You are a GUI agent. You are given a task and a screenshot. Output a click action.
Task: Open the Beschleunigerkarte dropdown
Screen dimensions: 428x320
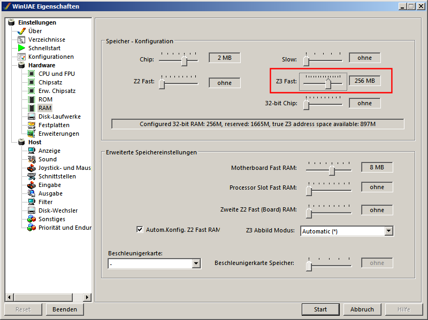[x=196, y=263]
